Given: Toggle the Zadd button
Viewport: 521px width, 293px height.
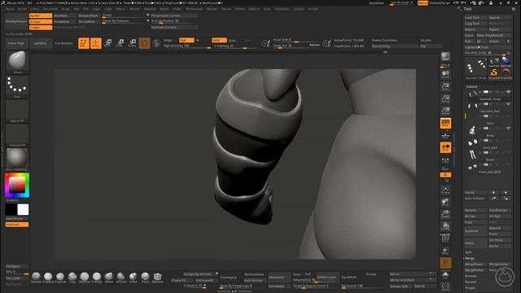Looking at the screenshot, I should (x=219, y=40).
